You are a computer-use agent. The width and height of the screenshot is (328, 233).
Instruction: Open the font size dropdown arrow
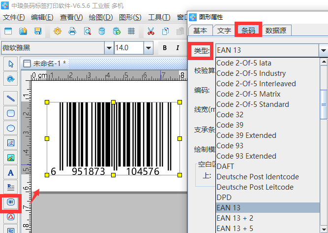[149, 48]
